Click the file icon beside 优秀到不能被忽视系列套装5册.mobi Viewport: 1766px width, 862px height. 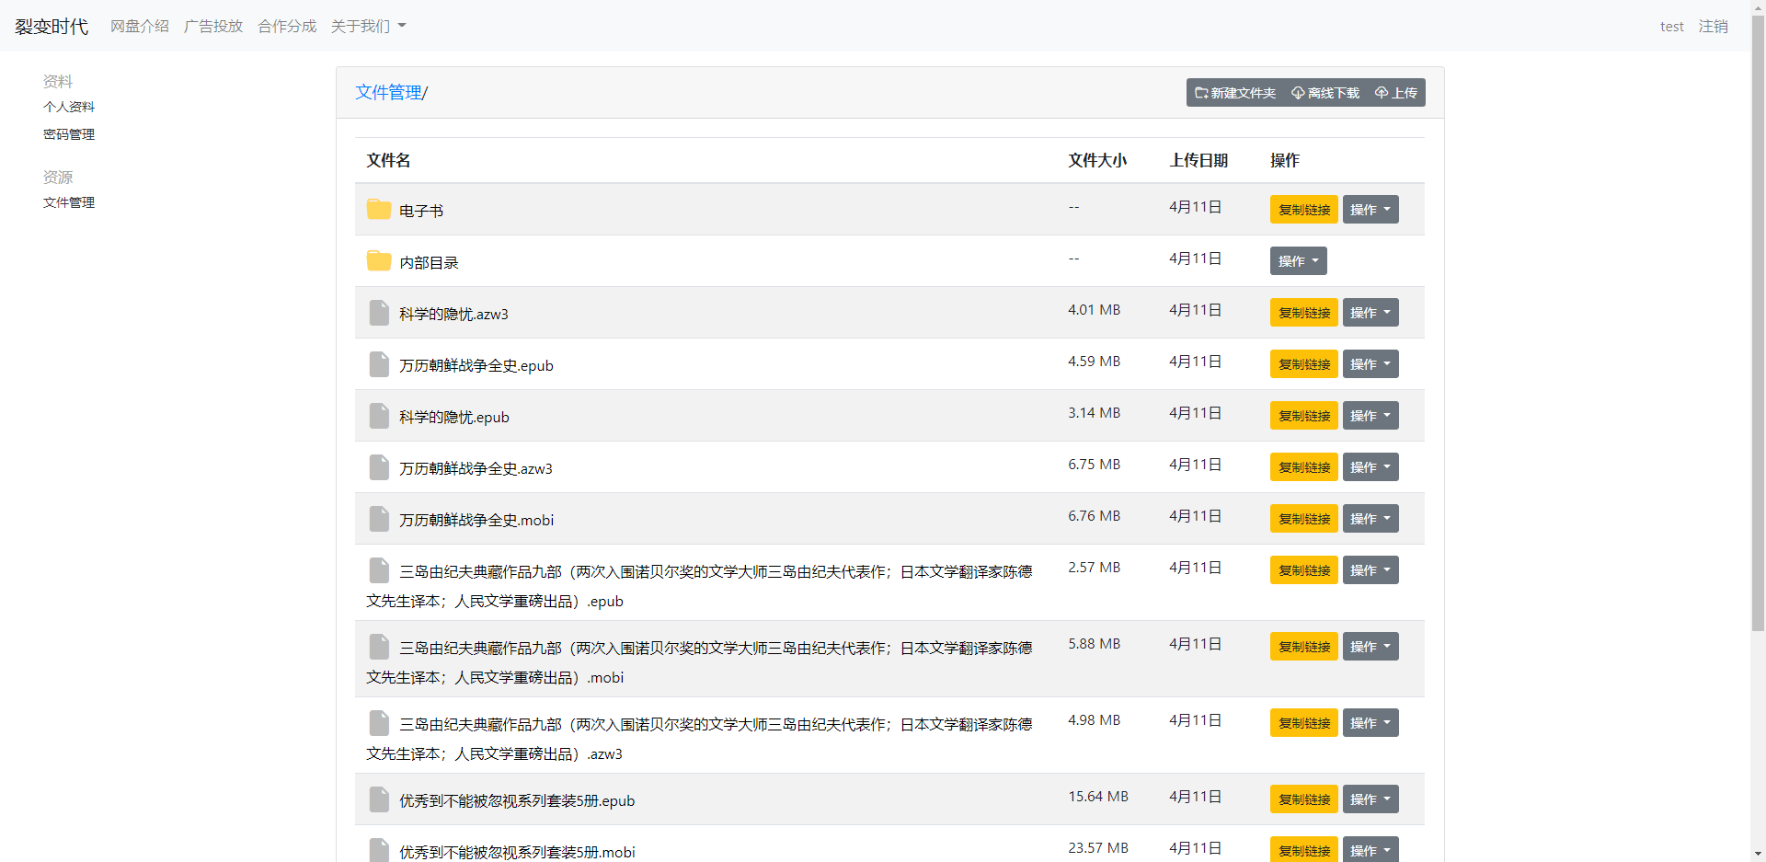(378, 849)
